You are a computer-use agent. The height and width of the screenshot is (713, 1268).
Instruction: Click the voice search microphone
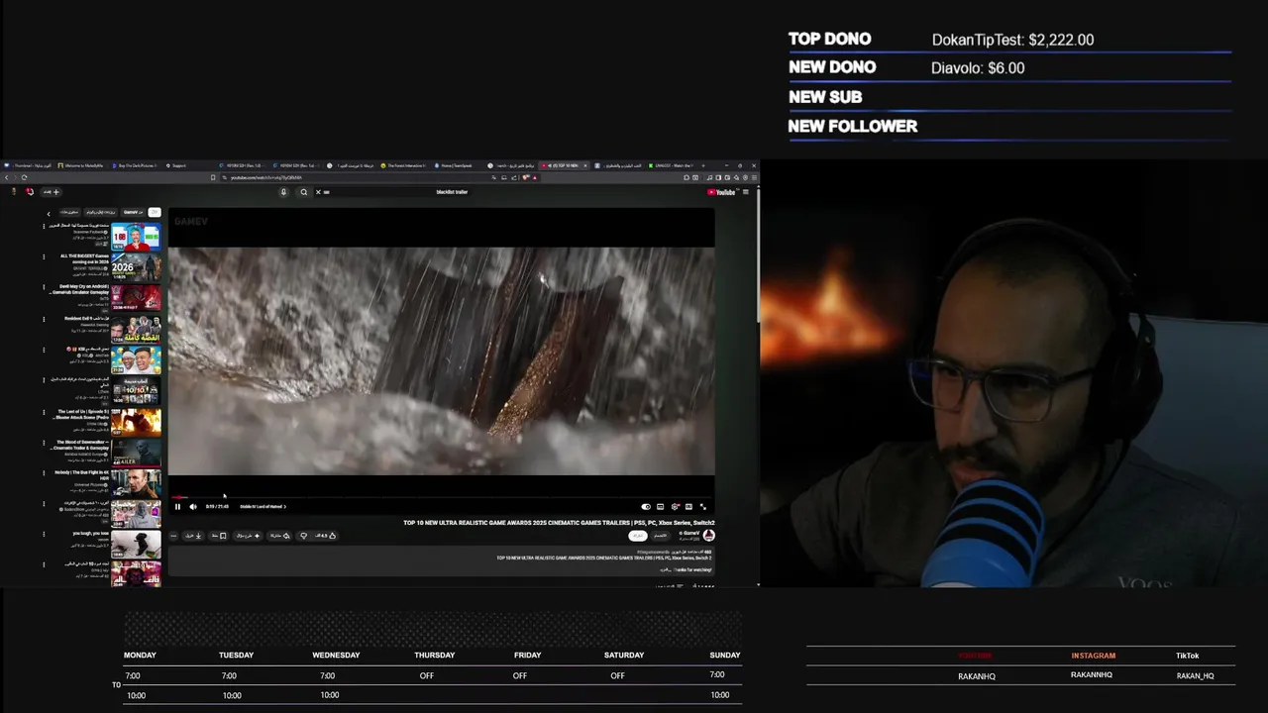tap(283, 192)
